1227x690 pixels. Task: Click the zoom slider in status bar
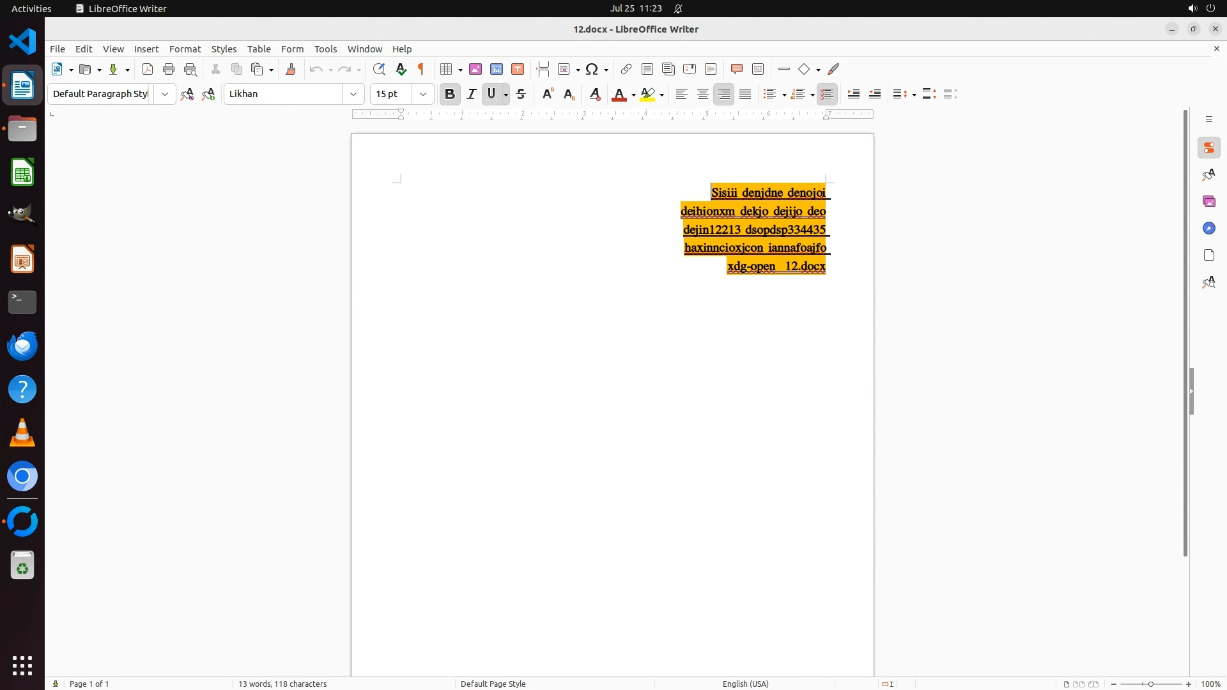point(1151,684)
